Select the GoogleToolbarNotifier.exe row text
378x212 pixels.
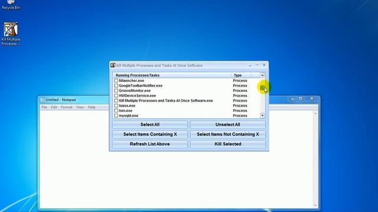click(141, 85)
